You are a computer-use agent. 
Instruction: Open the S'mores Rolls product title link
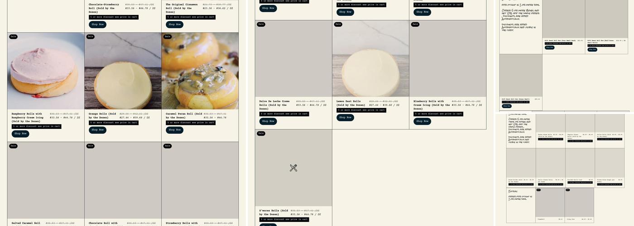coord(274,212)
